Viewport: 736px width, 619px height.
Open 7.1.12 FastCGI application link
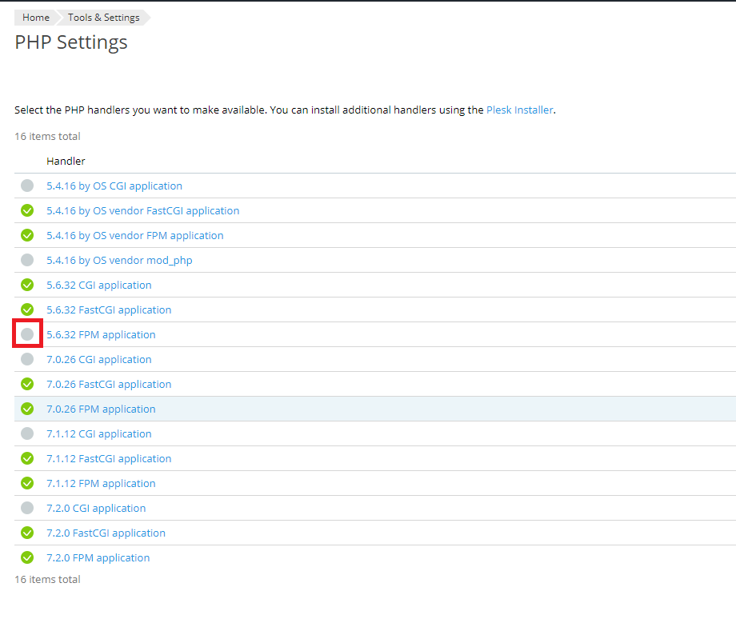109,458
